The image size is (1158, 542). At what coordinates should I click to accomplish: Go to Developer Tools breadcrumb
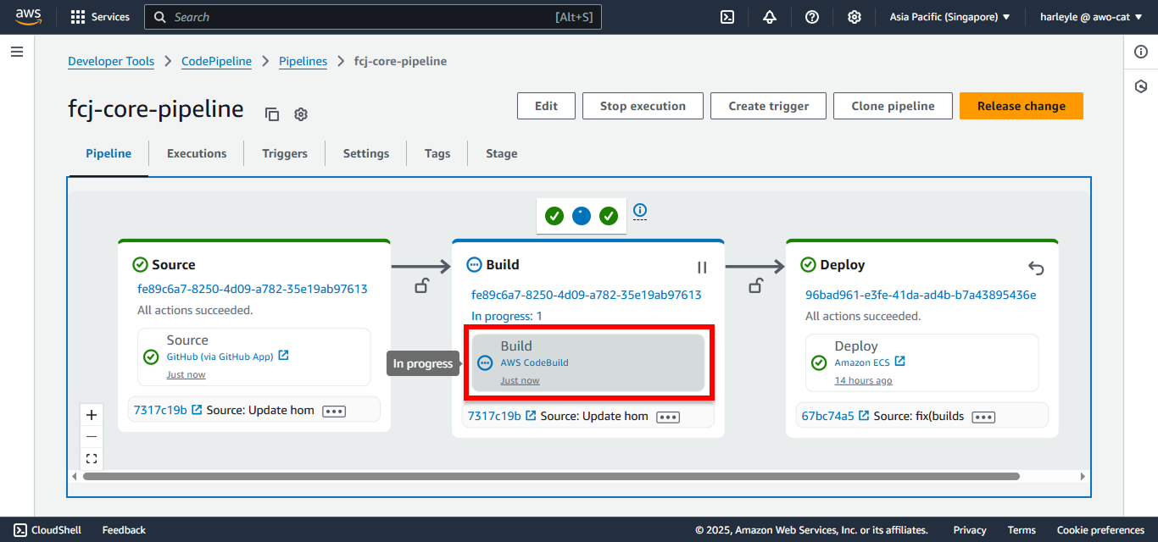tap(111, 61)
